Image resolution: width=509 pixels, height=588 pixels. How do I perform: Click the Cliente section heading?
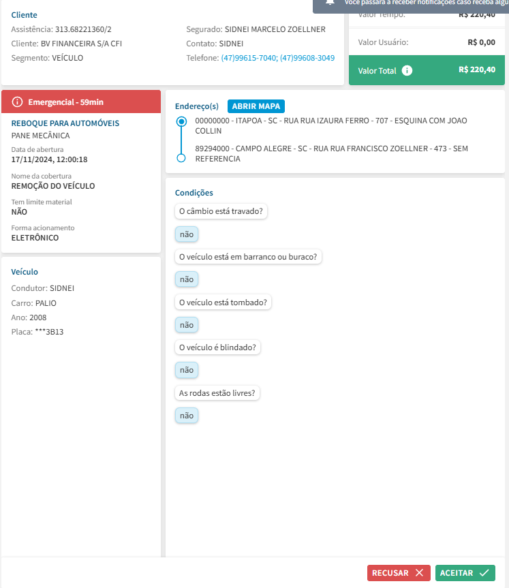tap(24, 15)
